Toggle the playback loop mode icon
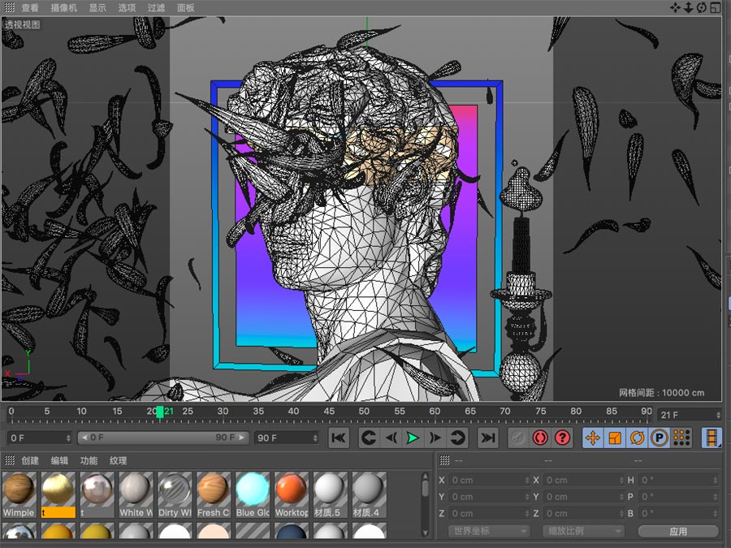Viewport: 731px width, 548px height. tap(459, 438)
